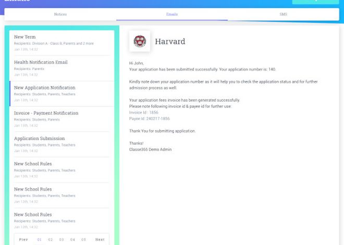Click the 'Hi John,' greeting line
Screen dimensions: 344x245
(x=137, y=63)
